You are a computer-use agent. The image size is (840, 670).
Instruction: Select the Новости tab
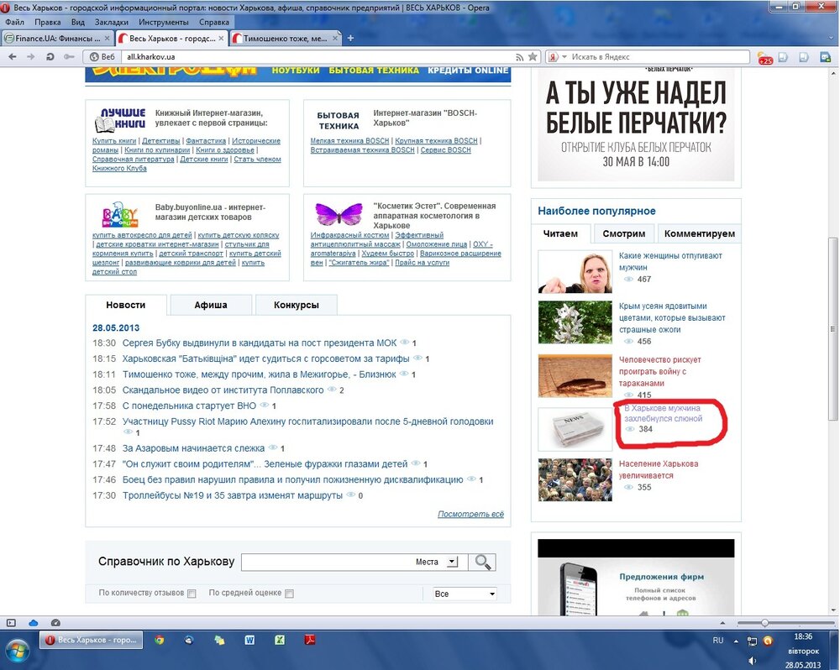(126, 305)
